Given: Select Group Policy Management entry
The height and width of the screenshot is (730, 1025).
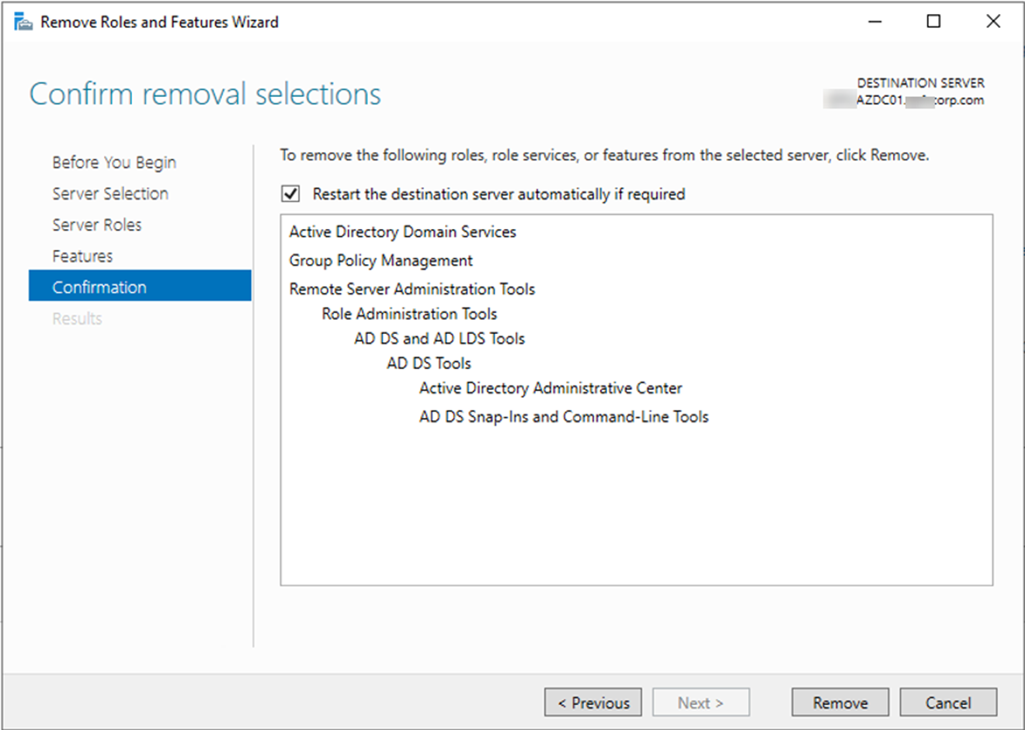Looking at the screenshot, I should tap(380, 260).
